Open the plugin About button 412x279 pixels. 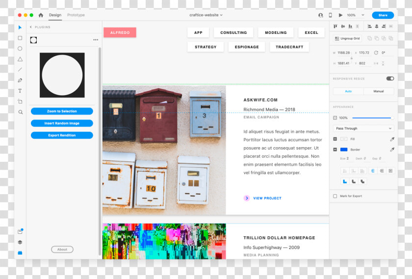tap(62, 249)
